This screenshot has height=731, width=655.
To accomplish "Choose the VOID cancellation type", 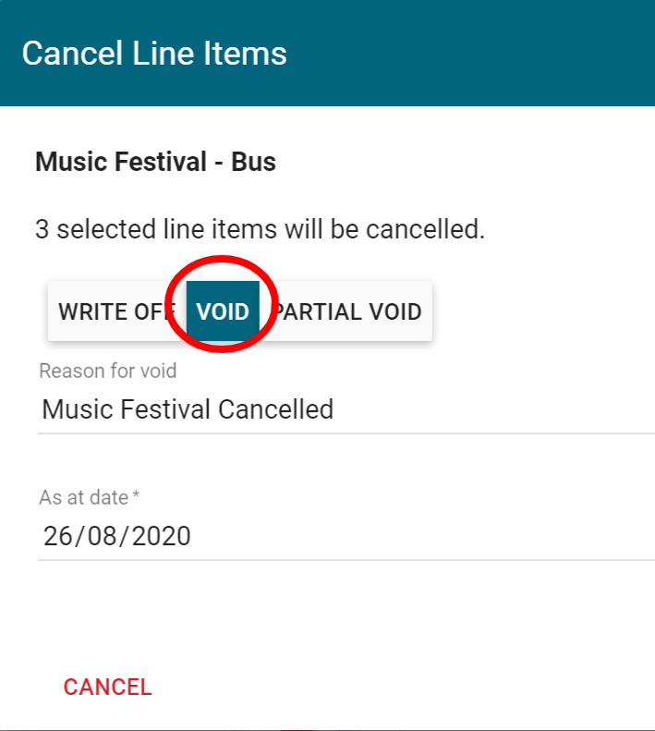I will point(223,311).
